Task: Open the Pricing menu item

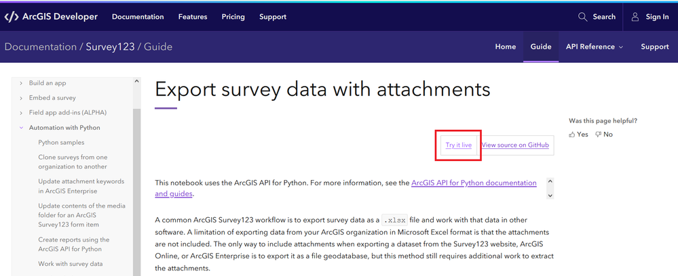Action: [233, 17]
